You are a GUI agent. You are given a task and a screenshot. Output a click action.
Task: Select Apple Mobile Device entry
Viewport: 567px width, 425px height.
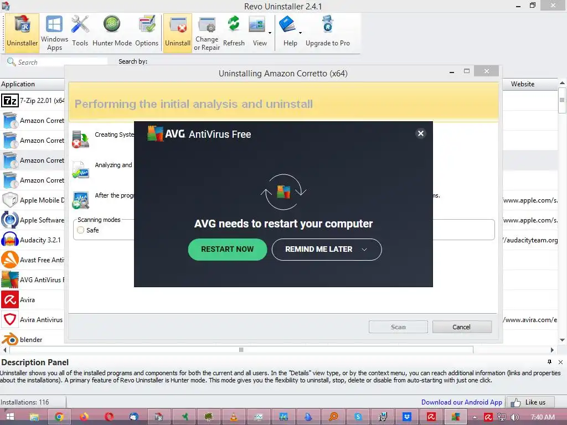click(33, 200)
